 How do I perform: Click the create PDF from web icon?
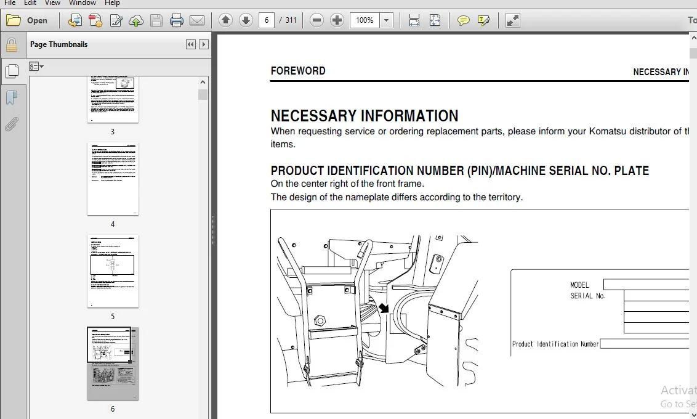[x=75, y=20]
